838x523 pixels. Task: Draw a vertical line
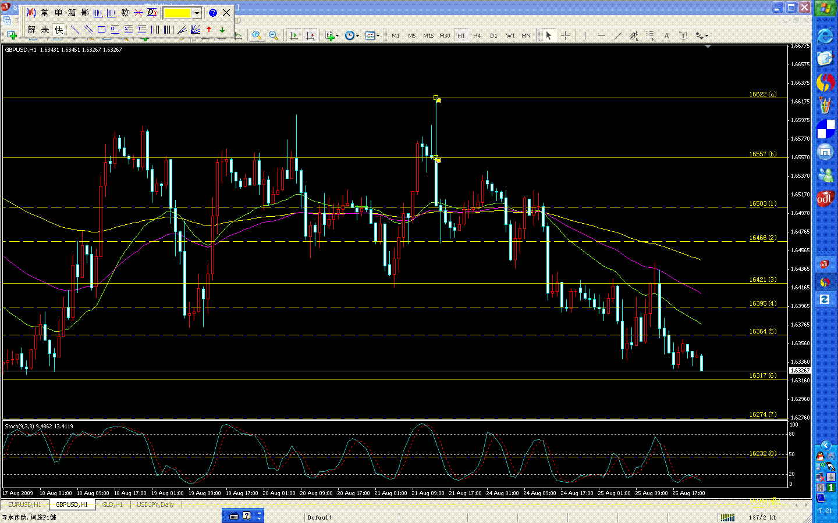[x=585, y=35]
